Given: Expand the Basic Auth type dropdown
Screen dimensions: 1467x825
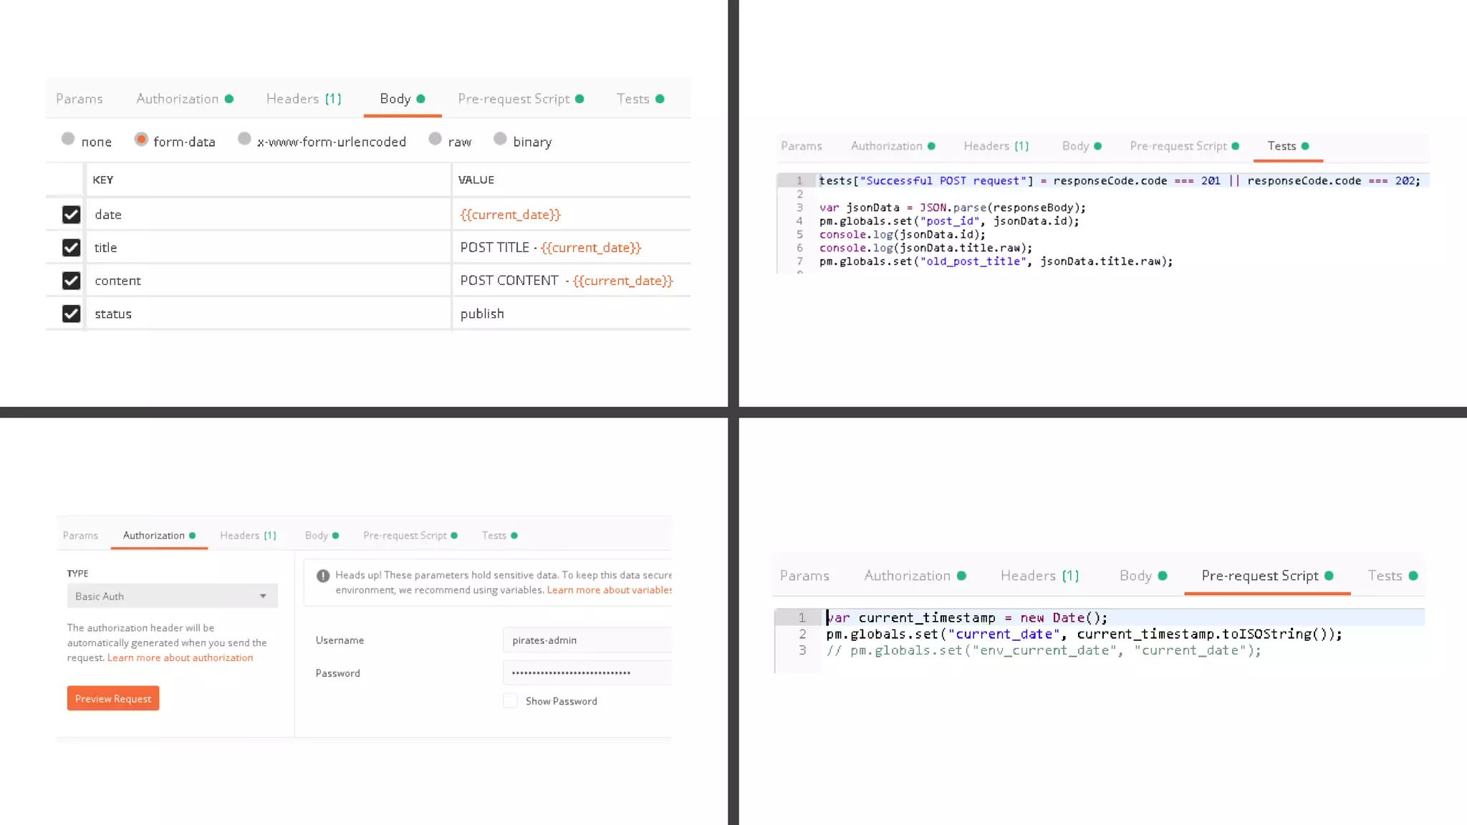Looking at the screenshot, I should [x=172, y=596].
